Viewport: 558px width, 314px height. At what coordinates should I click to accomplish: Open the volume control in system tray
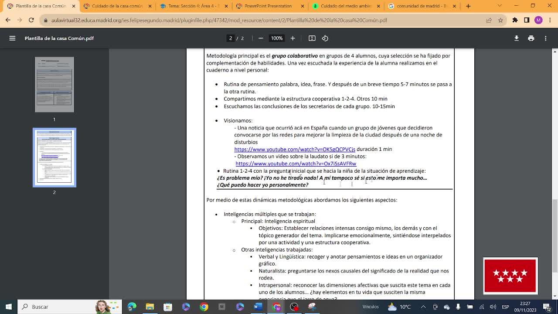coord(493,307)
